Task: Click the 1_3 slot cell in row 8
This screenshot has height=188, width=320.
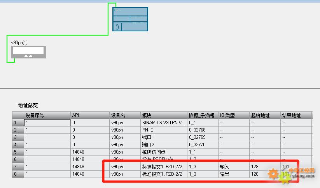Action: [x=203, y=174]
